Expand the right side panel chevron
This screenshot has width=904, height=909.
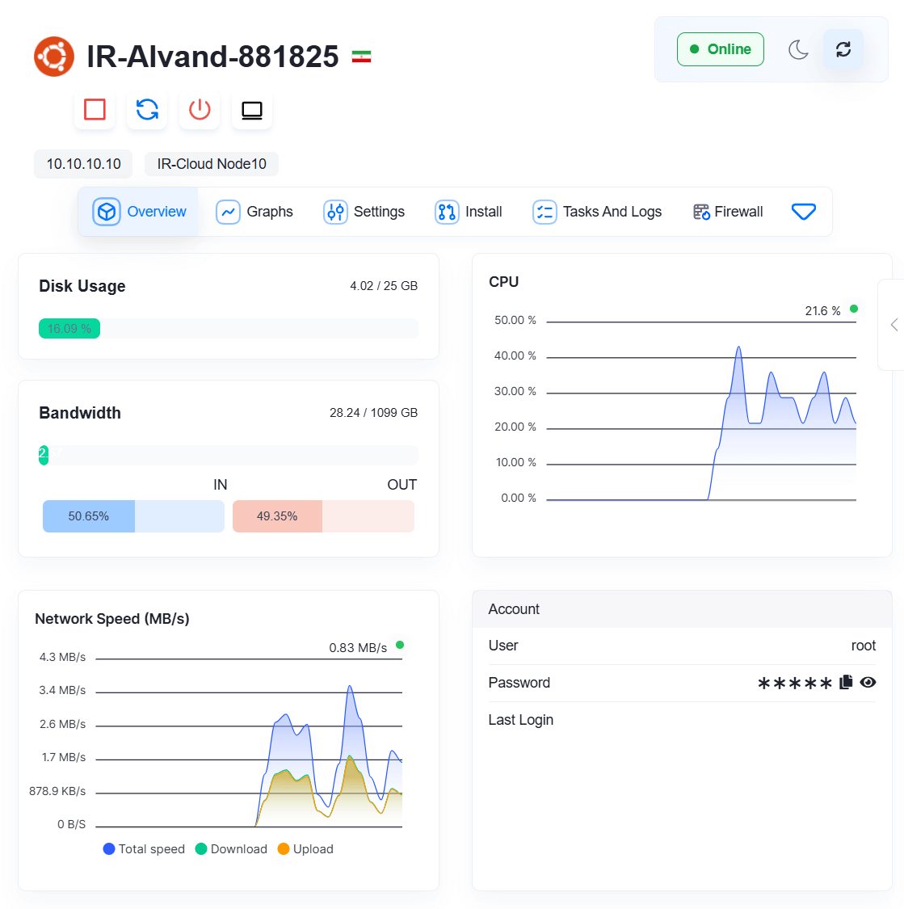pyautogui.click(x=893, y=325)
